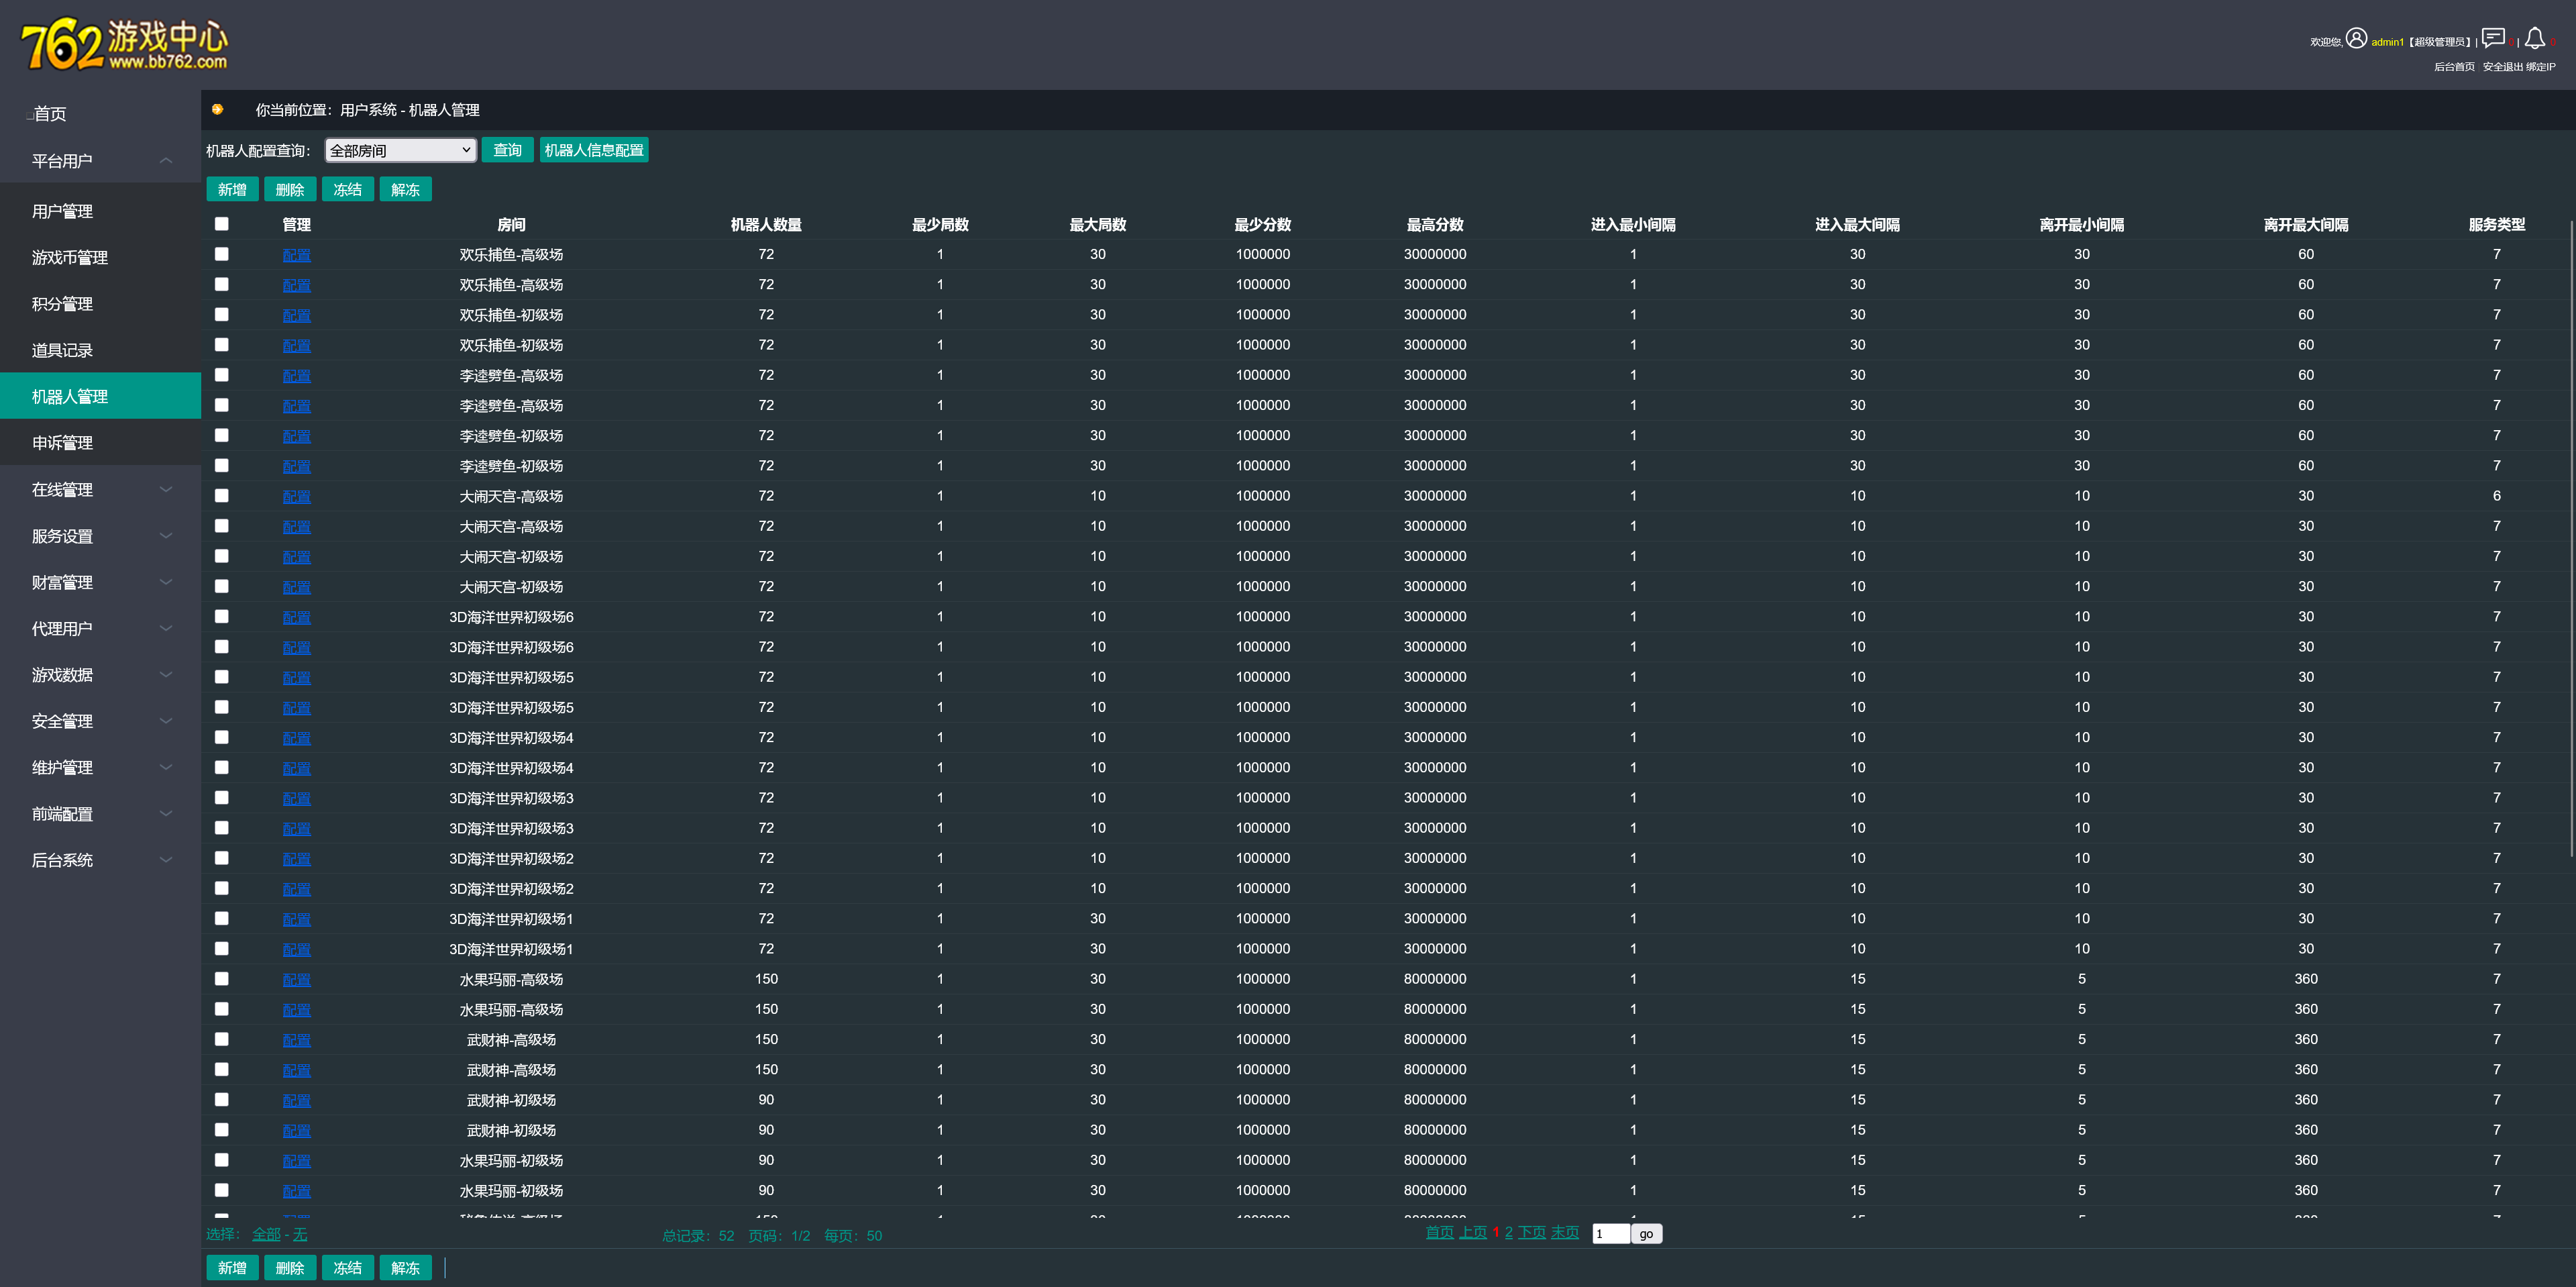
Task: Select 申诉管理 sidebar menu item
Action: pos(62,443)
